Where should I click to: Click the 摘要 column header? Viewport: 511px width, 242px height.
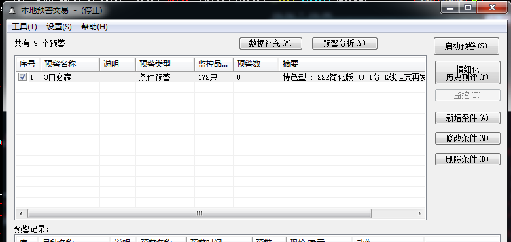tap(352, 64)
